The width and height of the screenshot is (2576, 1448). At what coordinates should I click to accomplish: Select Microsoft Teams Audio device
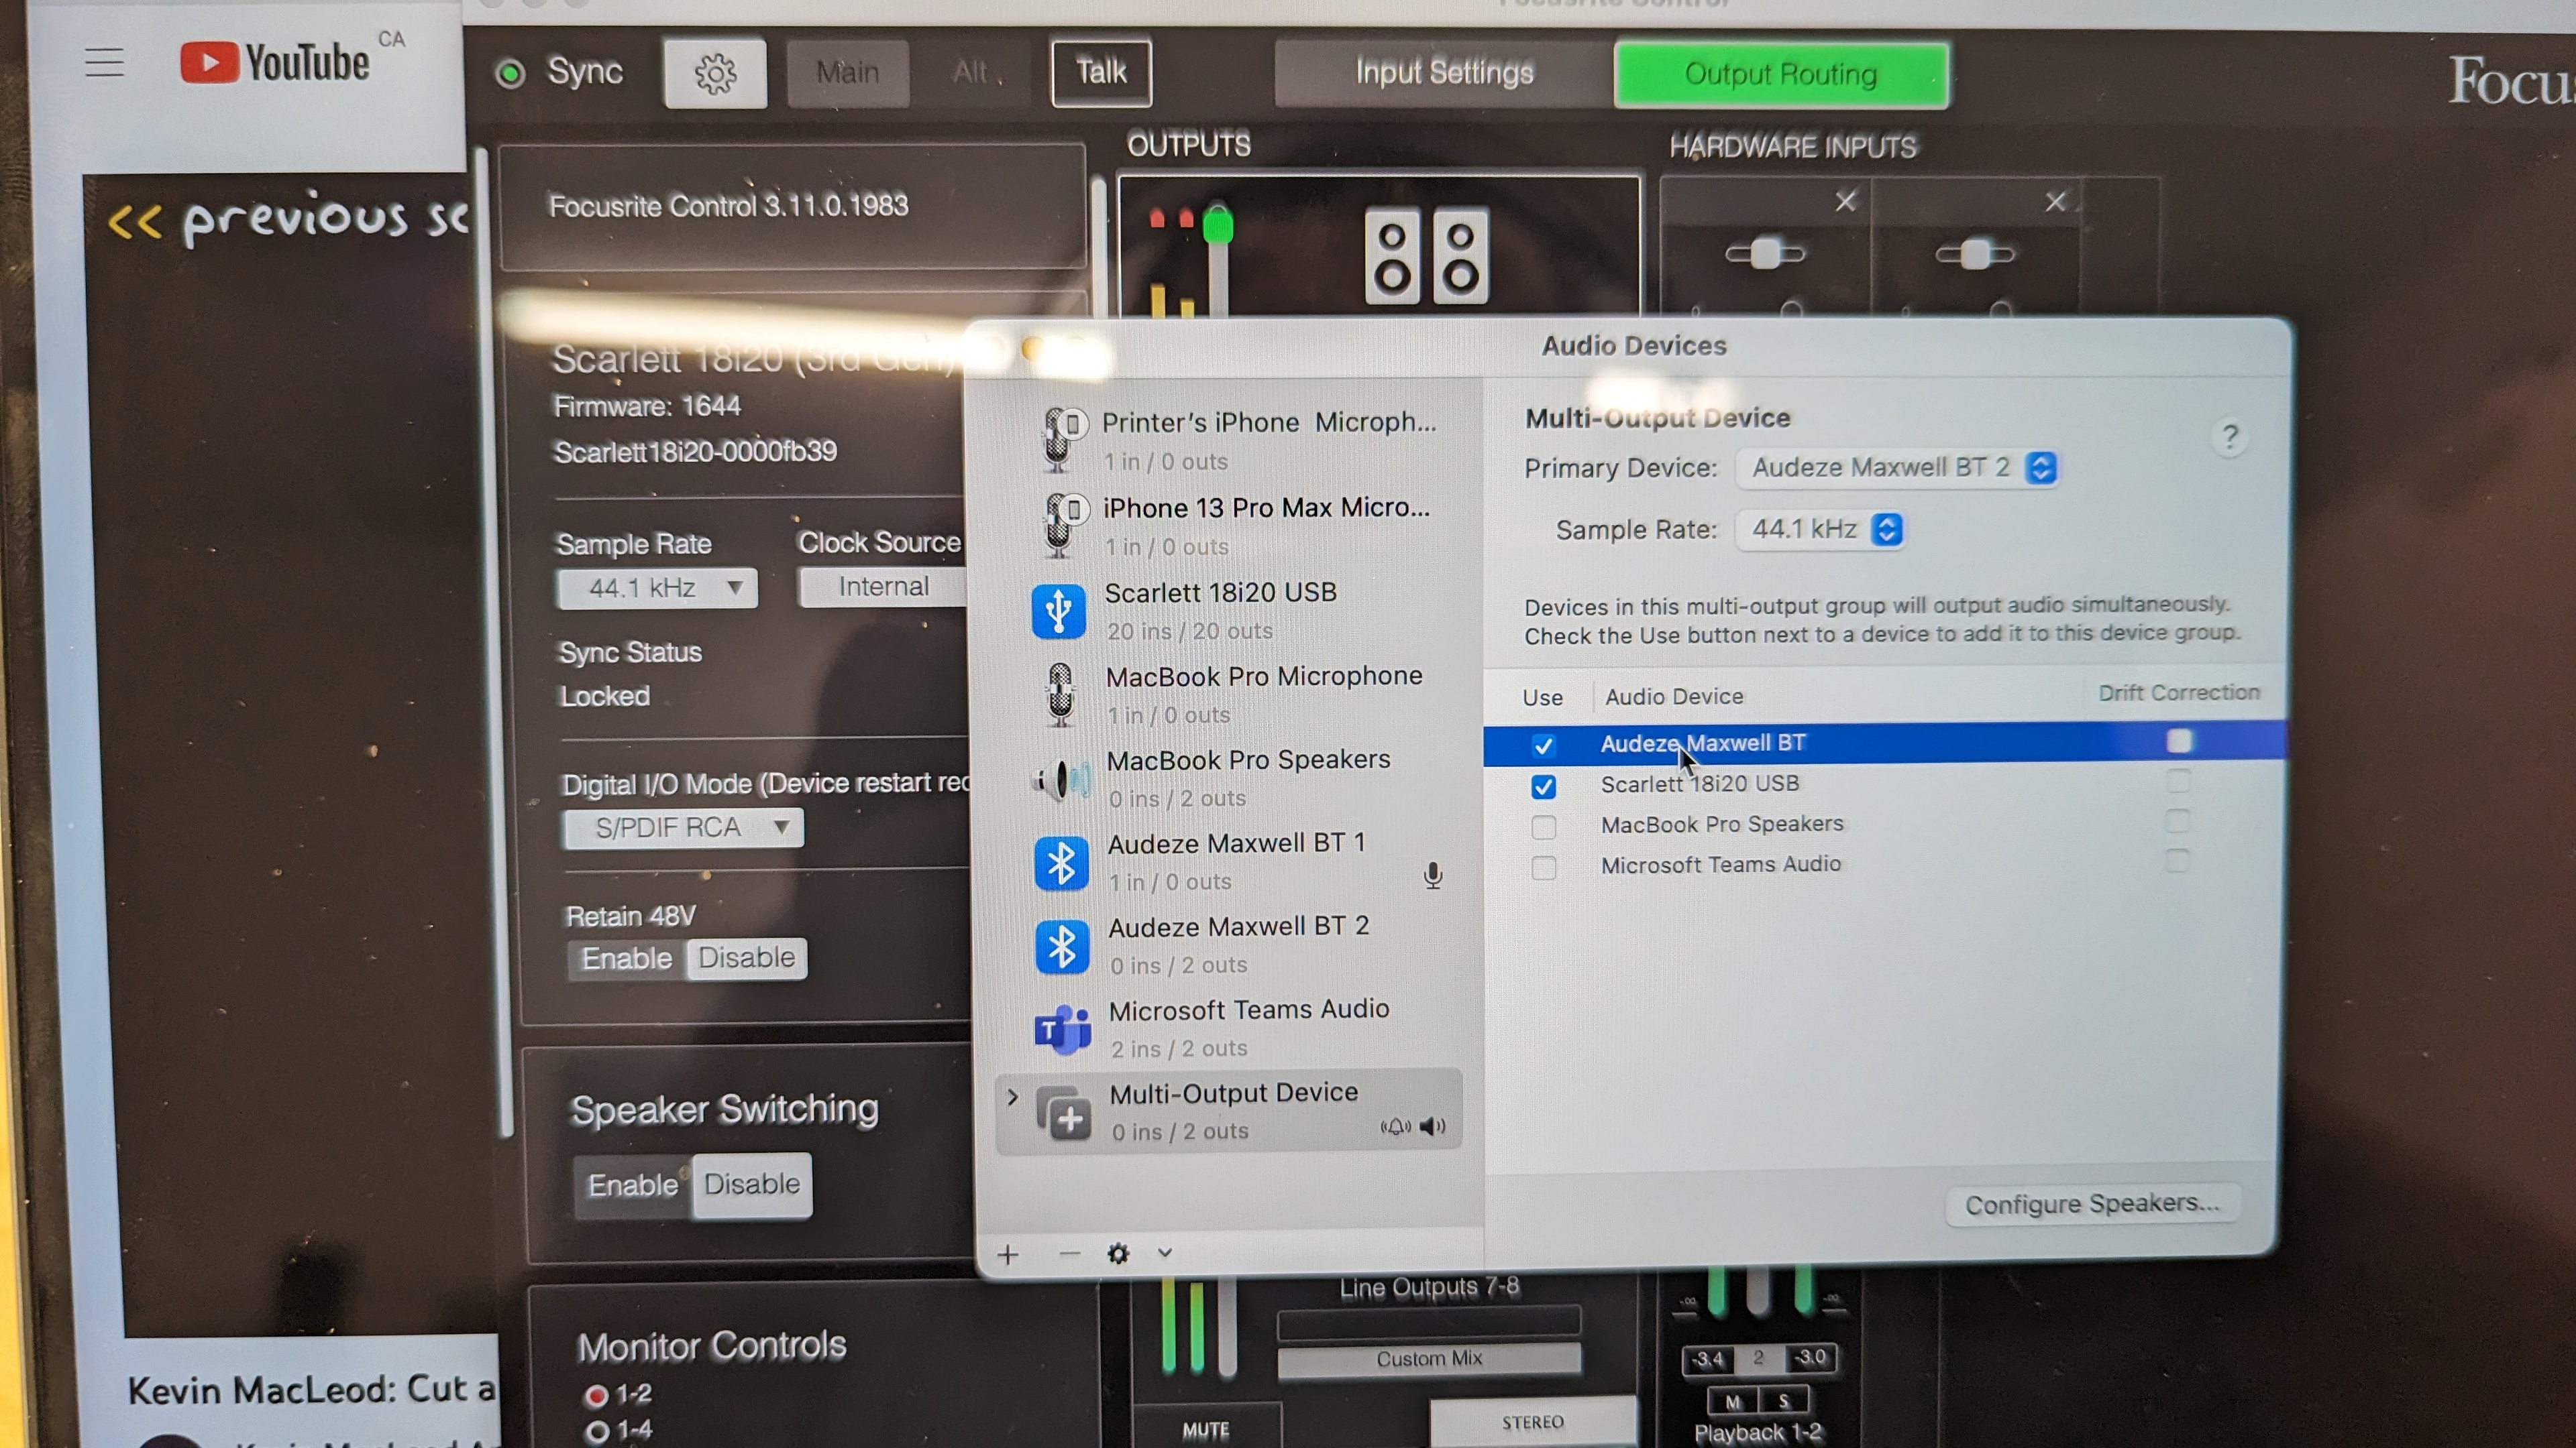coord(1247,1027)
